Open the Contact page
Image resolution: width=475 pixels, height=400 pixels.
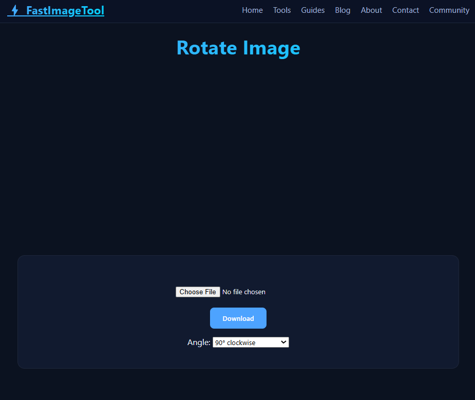(x=405, y=10)
